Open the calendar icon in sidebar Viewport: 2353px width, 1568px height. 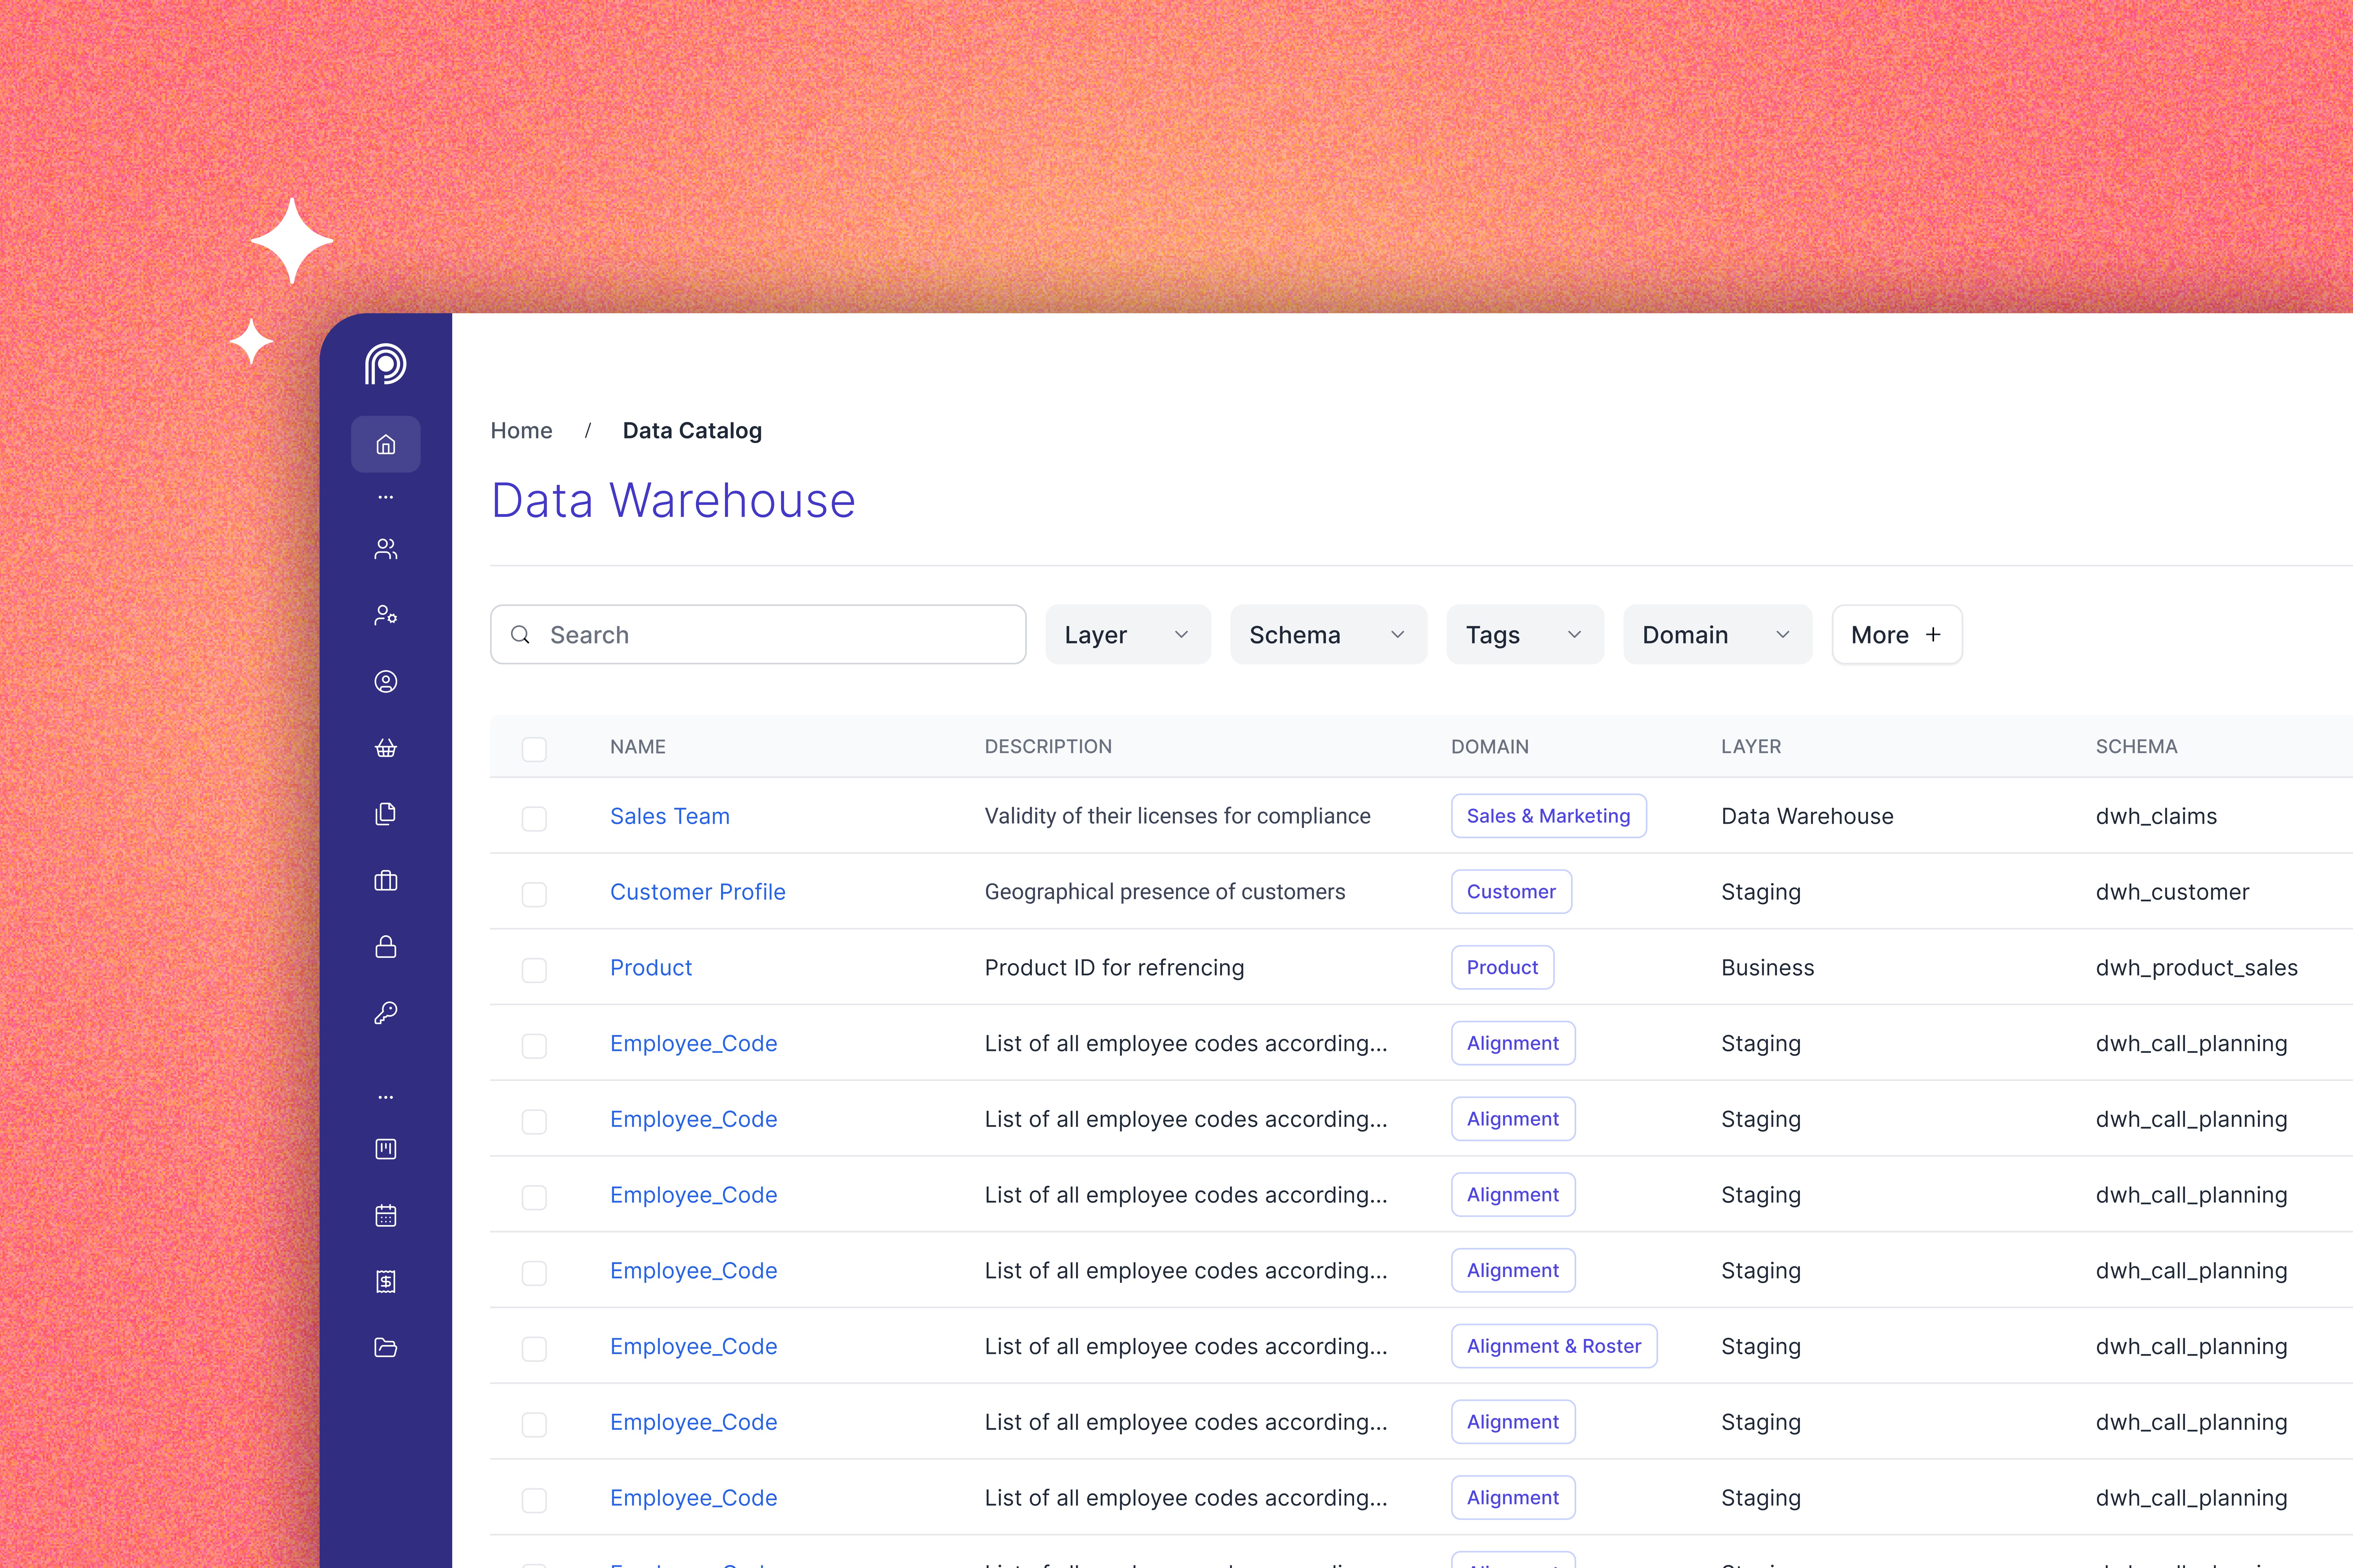(385, 1215)
